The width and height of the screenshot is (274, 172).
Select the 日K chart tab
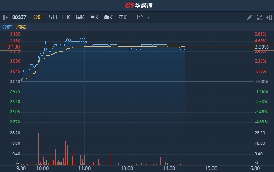(66, 17)
